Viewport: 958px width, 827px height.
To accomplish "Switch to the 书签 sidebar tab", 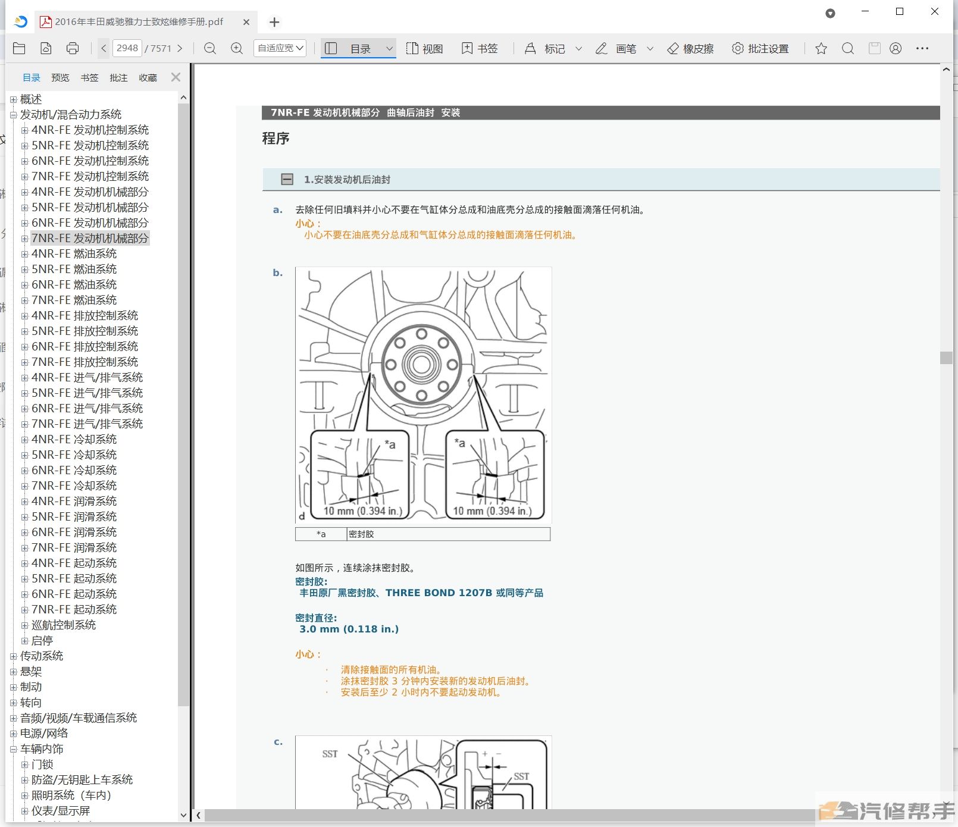I will click(x=89, y=78).
